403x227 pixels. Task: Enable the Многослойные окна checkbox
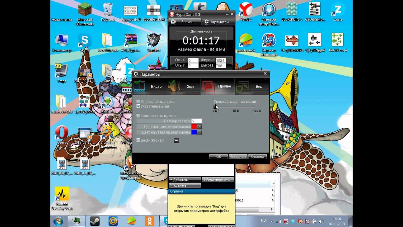point(138,102)
